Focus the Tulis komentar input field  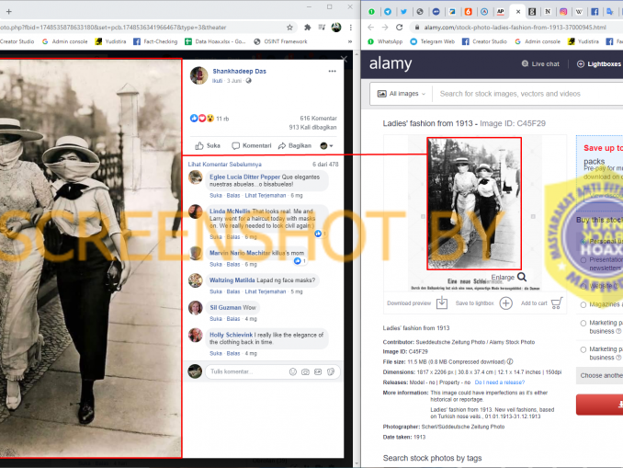[x=246, y=371]
